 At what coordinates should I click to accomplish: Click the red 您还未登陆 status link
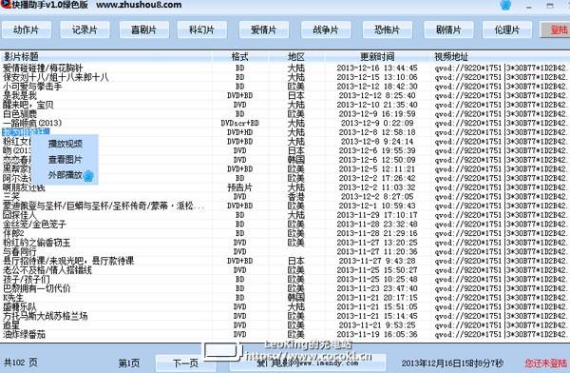pyautogui.click(x=546, y=363)
